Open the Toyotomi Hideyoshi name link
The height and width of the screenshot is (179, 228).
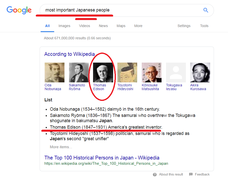pos(125,87)
